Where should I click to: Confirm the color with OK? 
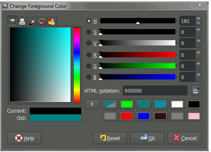tap(147, 138)
